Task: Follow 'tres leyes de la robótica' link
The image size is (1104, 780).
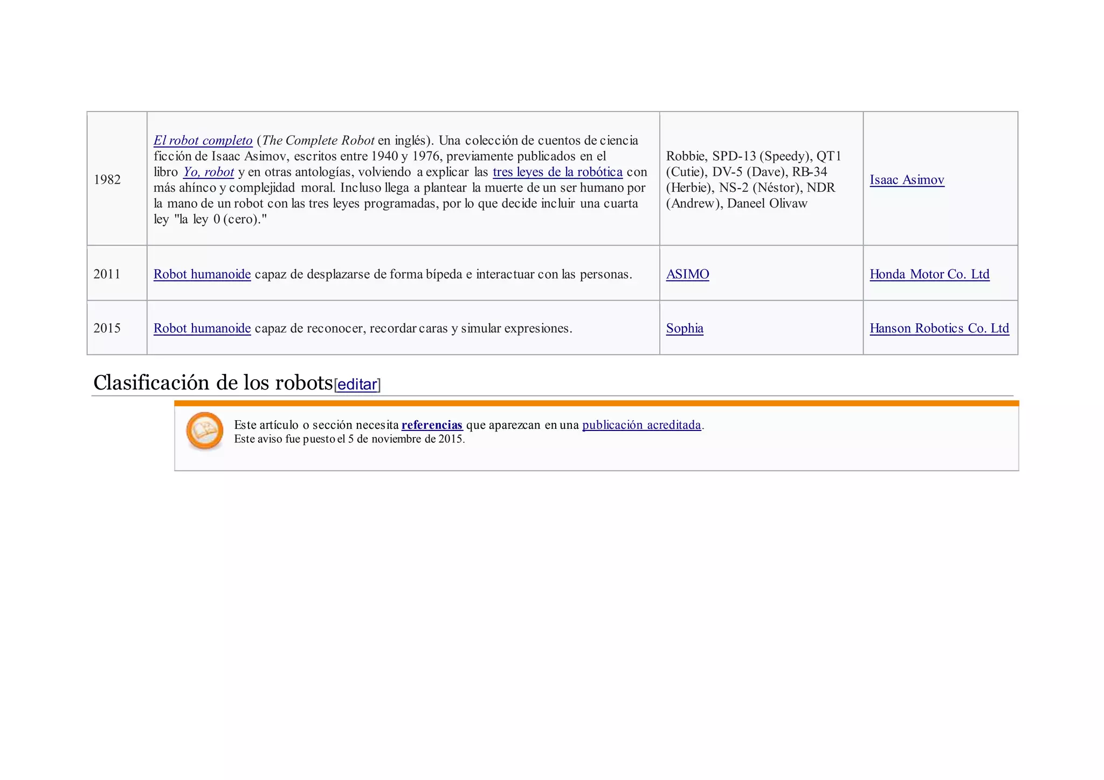Action: [557, 172]
